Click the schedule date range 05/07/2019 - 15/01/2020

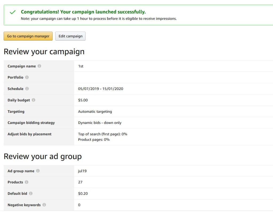[101, 89]
